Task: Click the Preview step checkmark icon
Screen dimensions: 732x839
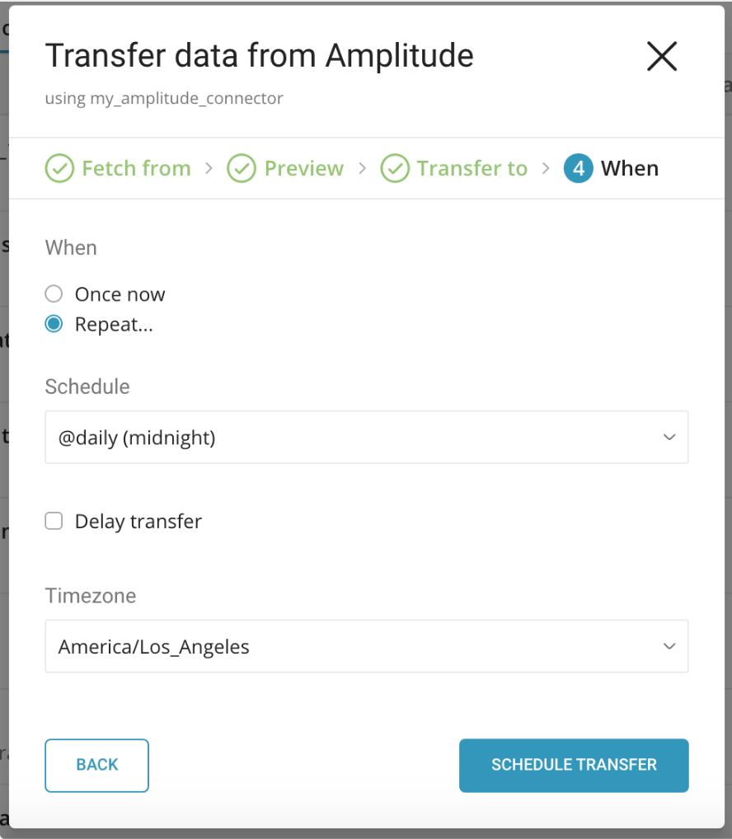Action: [x=241, y=168]
